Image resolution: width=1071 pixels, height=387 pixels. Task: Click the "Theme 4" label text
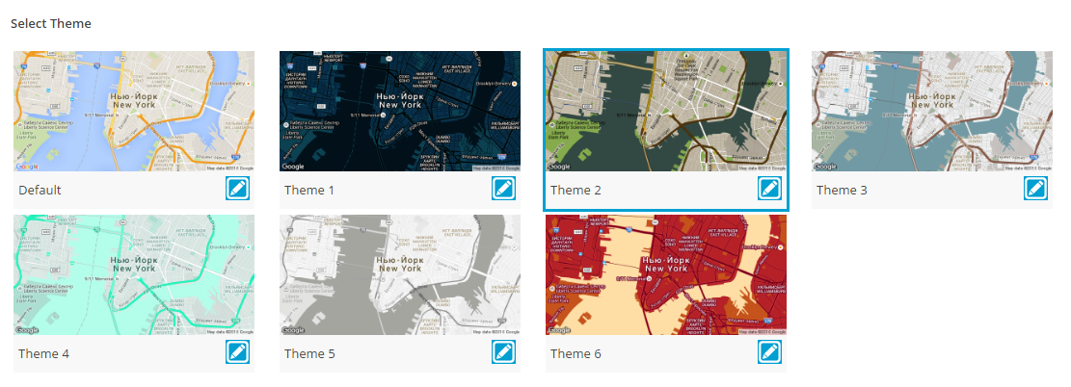tap(43, 354)
